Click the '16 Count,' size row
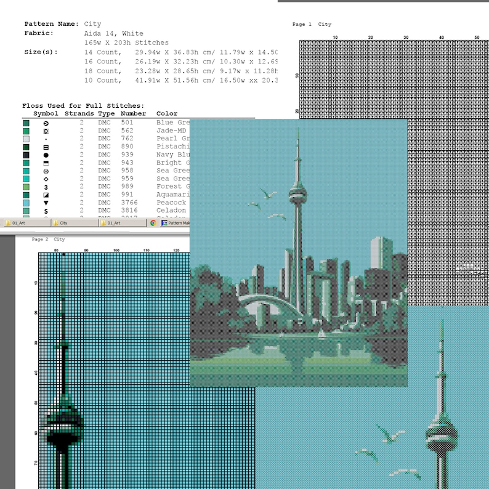 click(x=180, y=62)
